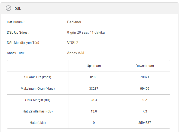
Task: Select the Bağlandı line status value
Action: click(x=74, y=22)
